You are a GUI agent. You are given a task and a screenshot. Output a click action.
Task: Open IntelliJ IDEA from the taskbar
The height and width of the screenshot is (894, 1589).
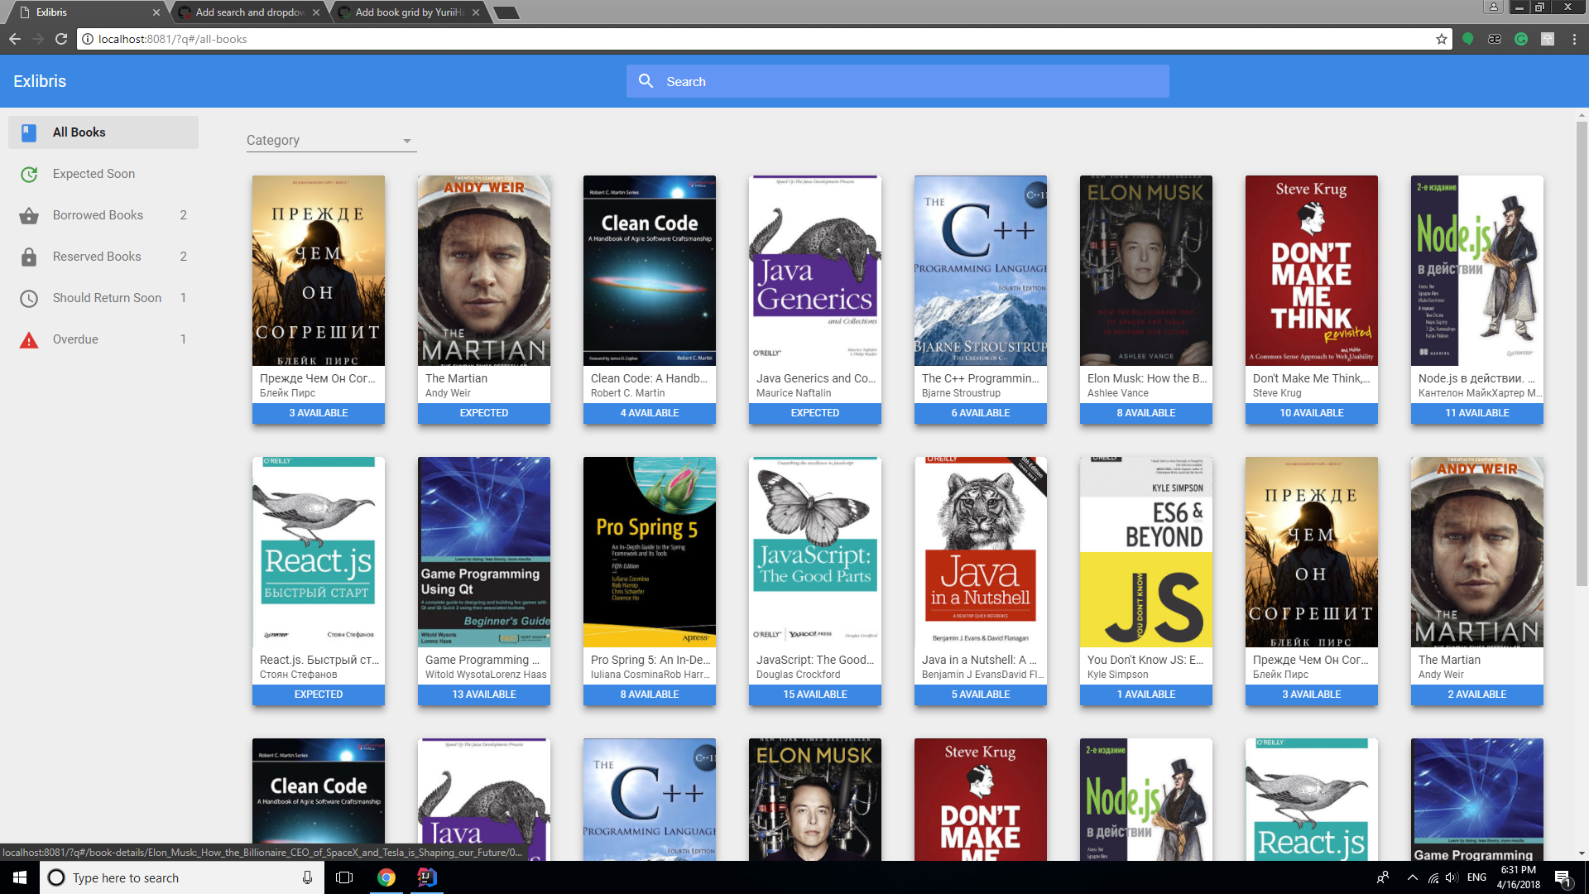click(427, 877)
